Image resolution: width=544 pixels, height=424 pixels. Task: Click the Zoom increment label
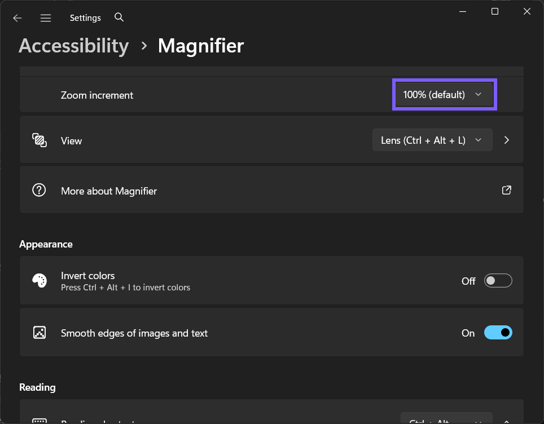pos(97,95)
